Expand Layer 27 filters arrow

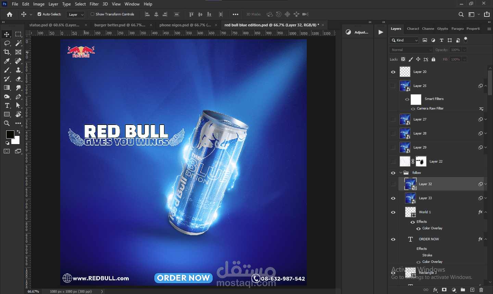485,119
